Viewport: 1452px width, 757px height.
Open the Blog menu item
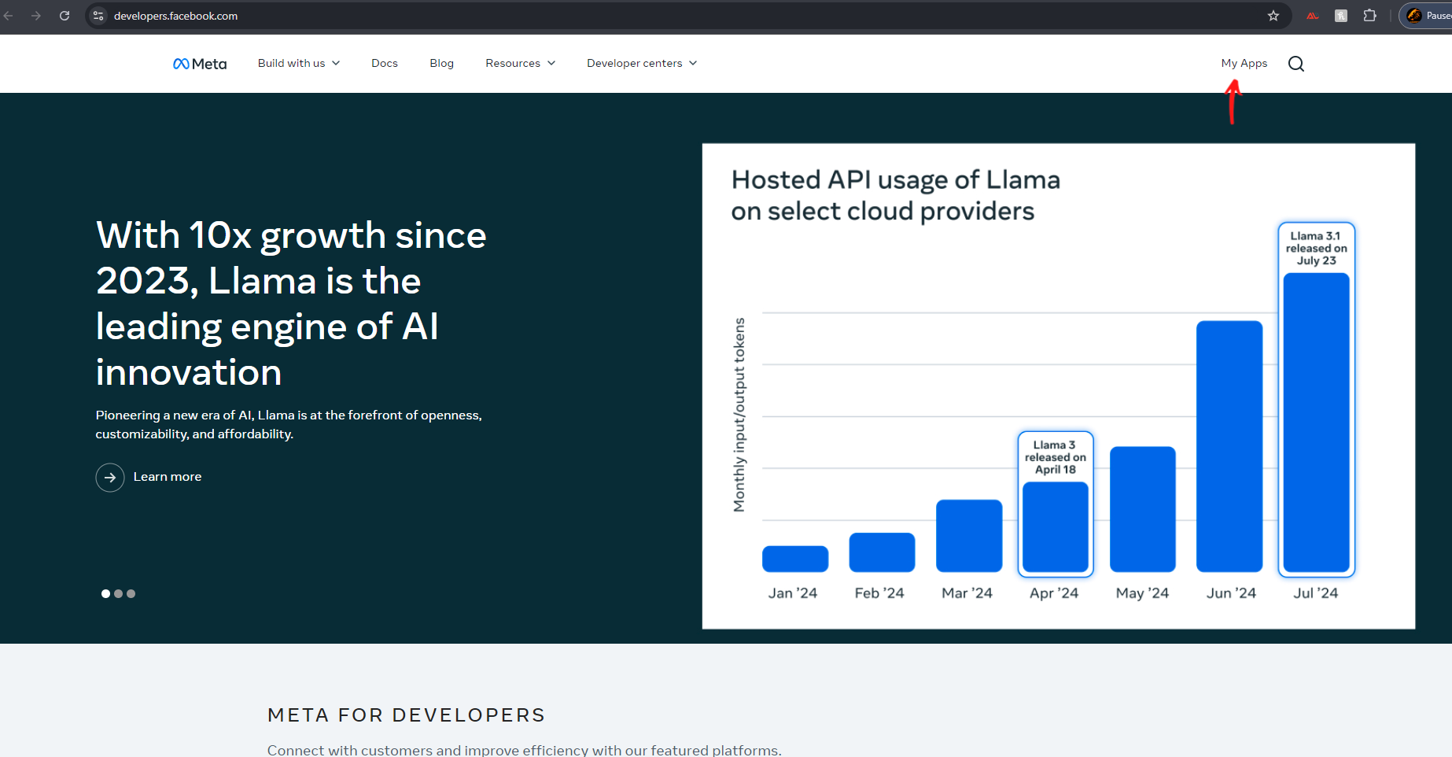(x=441, y=63)
